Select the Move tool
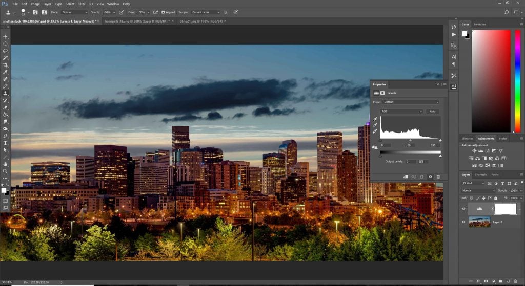The height and width of the screenshot is (286, 525). click(6, 37)
